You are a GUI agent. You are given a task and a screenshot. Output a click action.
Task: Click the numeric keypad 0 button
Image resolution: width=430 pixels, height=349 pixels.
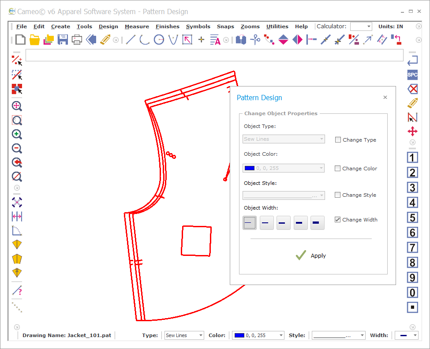pyautogui.click(x=412, y=293)
